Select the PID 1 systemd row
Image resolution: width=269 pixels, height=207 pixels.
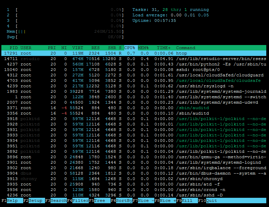point(134,97)
